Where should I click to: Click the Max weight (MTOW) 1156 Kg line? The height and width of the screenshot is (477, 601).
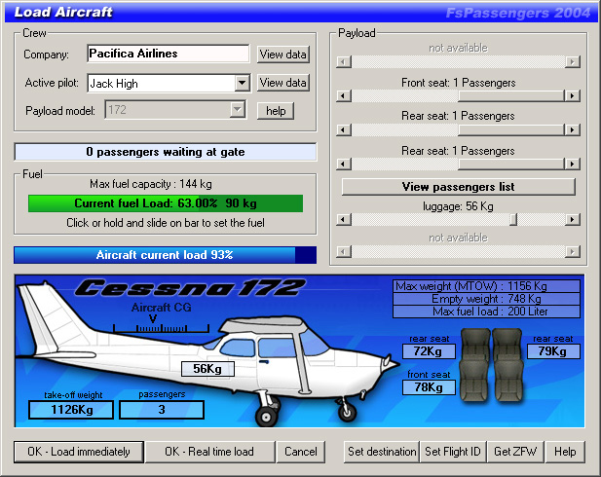pos(486,286)
